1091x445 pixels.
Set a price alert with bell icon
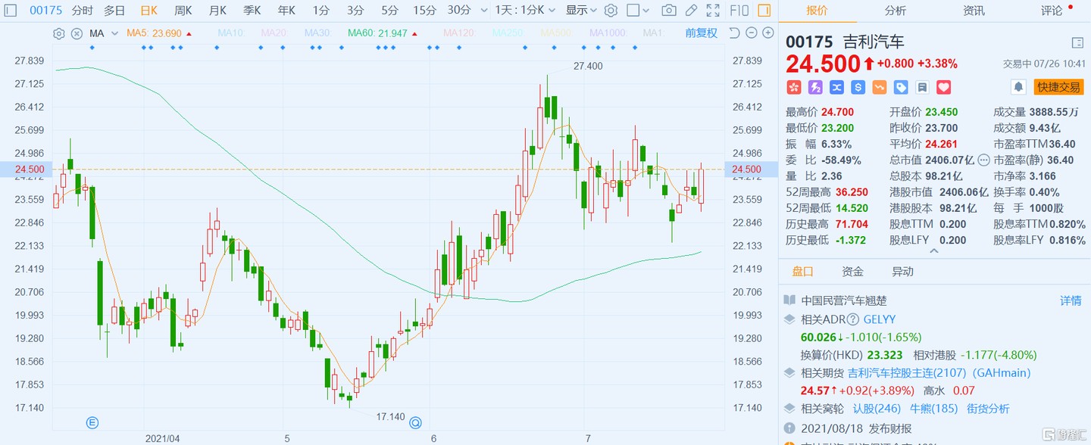[1019, 87]
